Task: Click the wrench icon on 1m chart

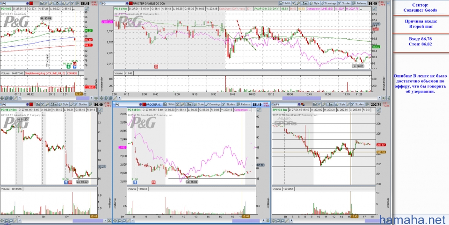Action: [x=298, y=3]
